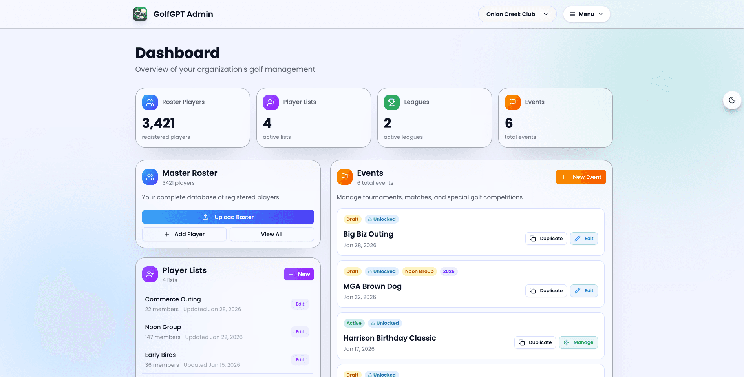The image size is (744, 377).
Task: Open the Onion Creek Club dropdown
Action: coord(517,14)
